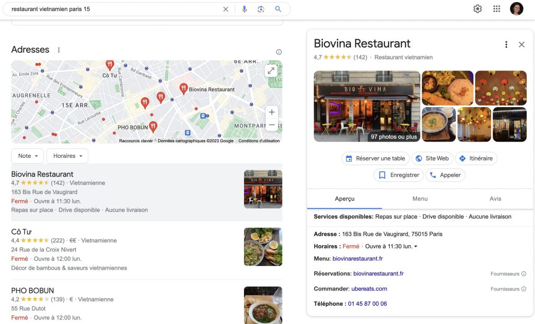This screenshot has width=535, height=324.
Task: Click the Fournisseurs info icon beside Commander
Action: (524, 289)
